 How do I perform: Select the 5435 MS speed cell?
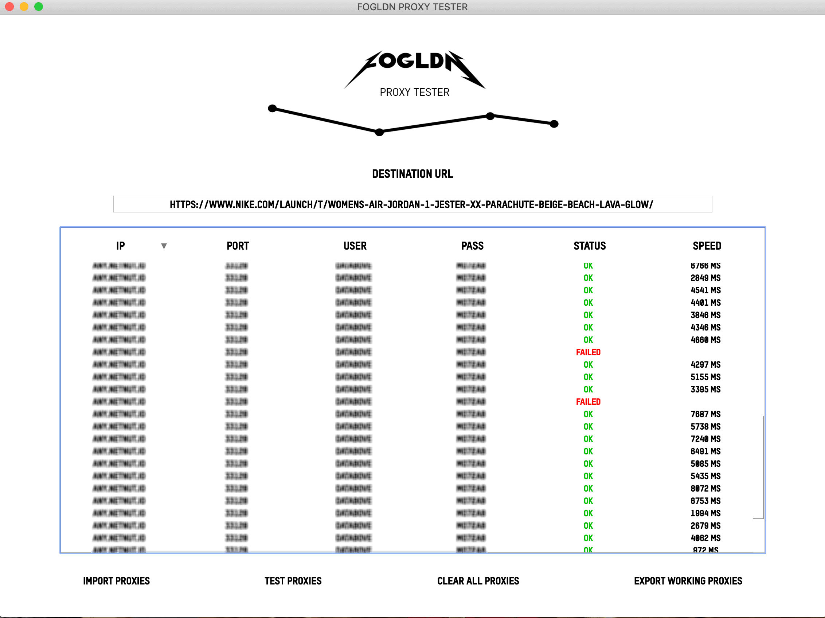click(705, 476)
